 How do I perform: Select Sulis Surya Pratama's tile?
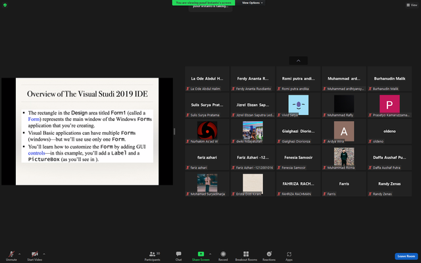207,105
